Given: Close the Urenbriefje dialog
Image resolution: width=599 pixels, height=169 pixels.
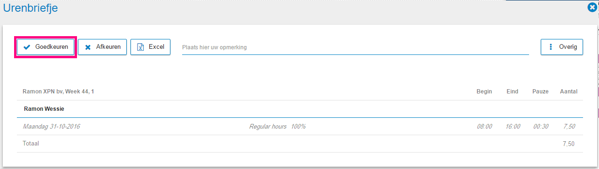Looking at the screenshot, I should point(592,8).
